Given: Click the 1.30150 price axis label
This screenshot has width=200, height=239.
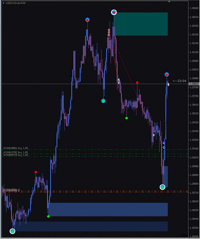Looking at the screenshot, I should click(x=194, y=52).
